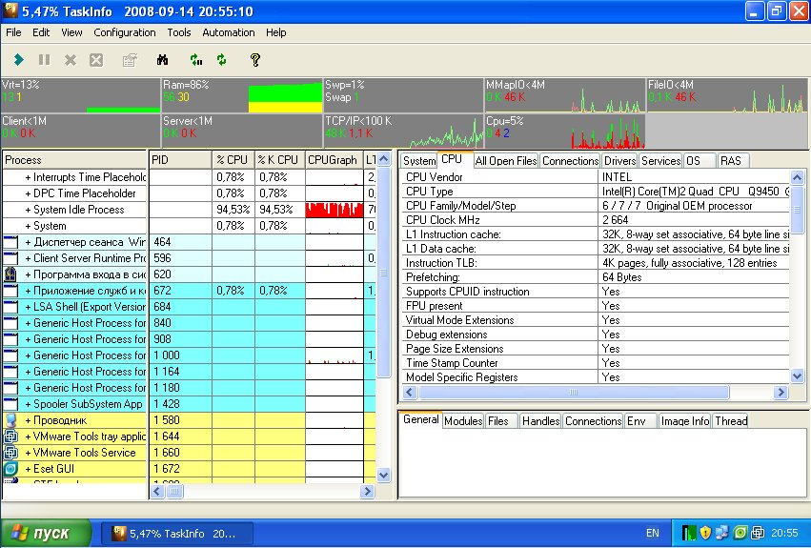Open the properties toolbar icon
This screenshot has width=811, height=548.
[130, 60]
